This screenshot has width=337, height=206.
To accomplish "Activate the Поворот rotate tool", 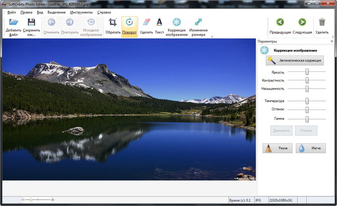I will point(129,22).
